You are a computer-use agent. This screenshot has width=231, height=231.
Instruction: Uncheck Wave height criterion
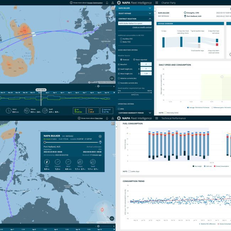[119, 74]
